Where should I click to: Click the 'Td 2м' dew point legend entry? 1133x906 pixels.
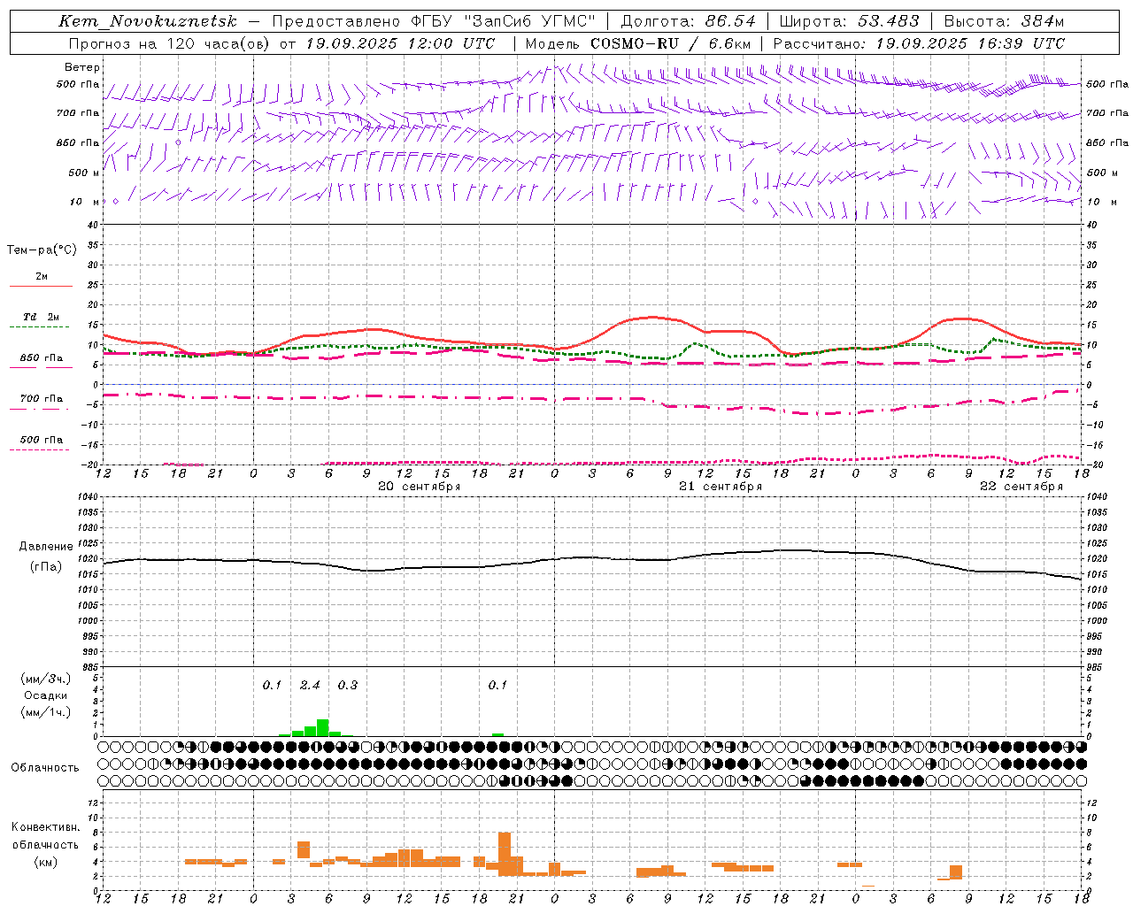pos(42,317)
